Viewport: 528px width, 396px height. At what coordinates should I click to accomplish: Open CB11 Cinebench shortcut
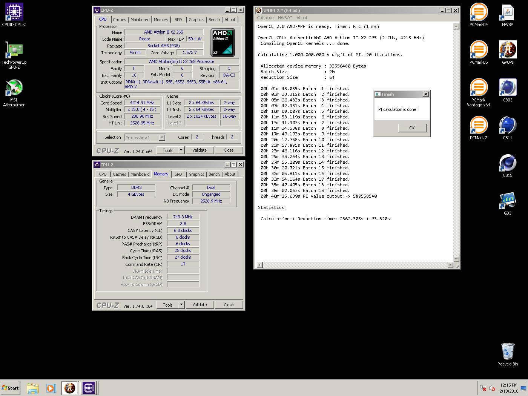(x=508, y=128)
